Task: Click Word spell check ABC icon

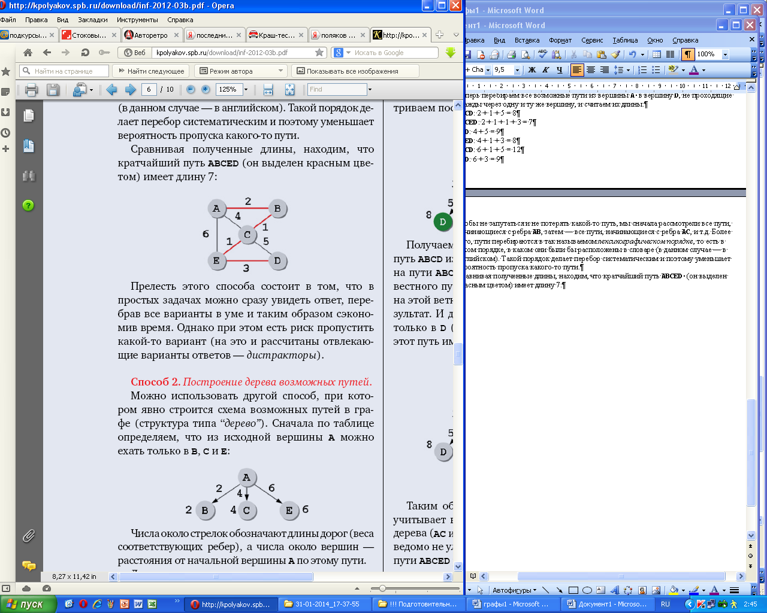Action: [x=542, y=54]
